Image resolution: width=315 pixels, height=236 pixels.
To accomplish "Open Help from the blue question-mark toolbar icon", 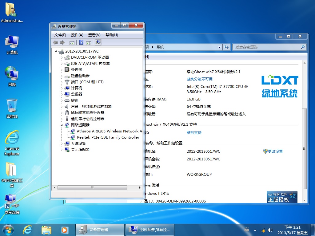I will pyautogui.click(x=81, y=42).
